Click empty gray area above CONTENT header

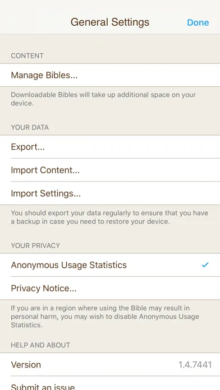pos(110,42)
